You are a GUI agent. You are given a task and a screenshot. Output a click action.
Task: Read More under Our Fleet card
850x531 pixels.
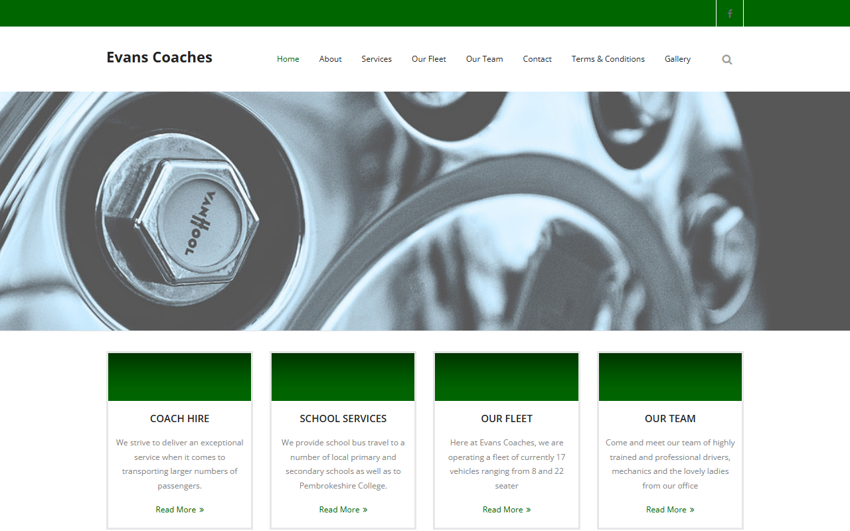click(x=507, y=510)
